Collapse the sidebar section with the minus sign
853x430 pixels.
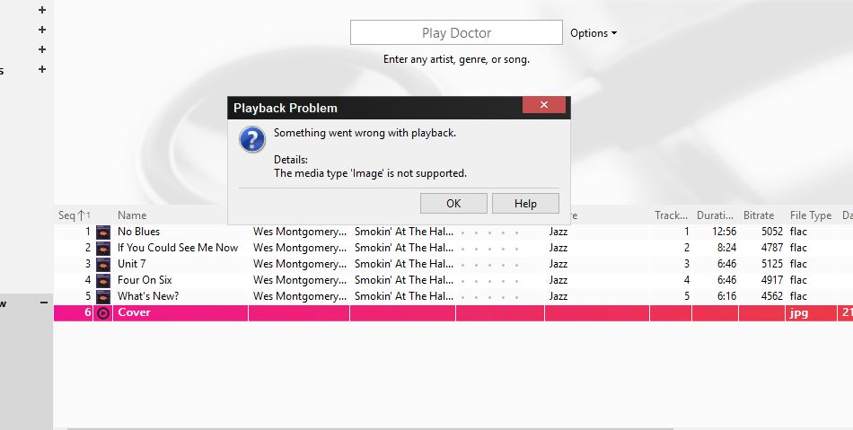point(43,303)
